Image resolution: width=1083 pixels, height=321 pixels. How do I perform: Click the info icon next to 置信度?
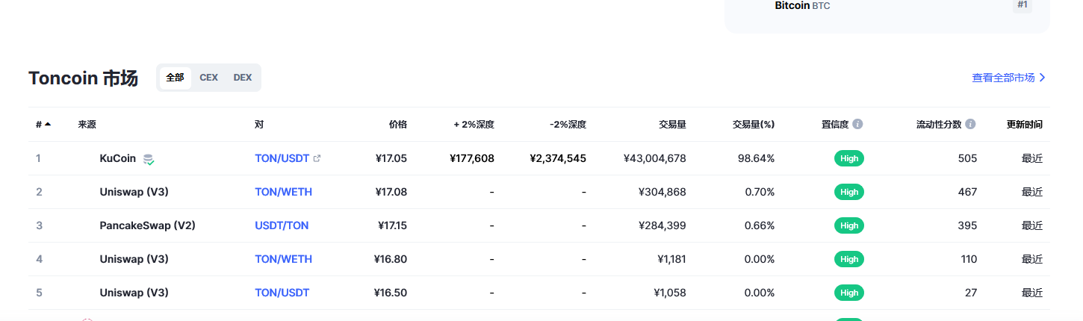(857, 124)
